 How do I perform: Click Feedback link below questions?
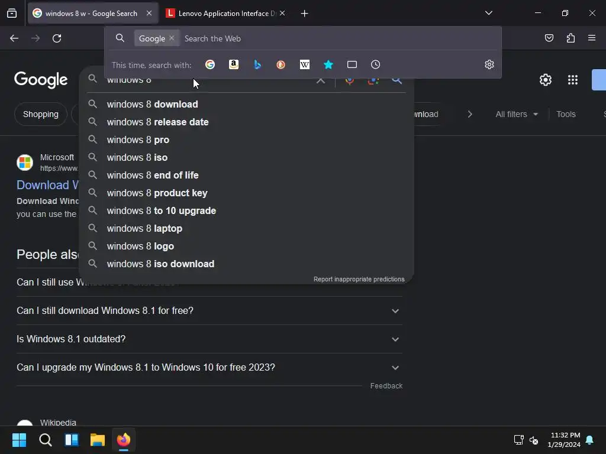pyautogui.click(x=386, y=385)
